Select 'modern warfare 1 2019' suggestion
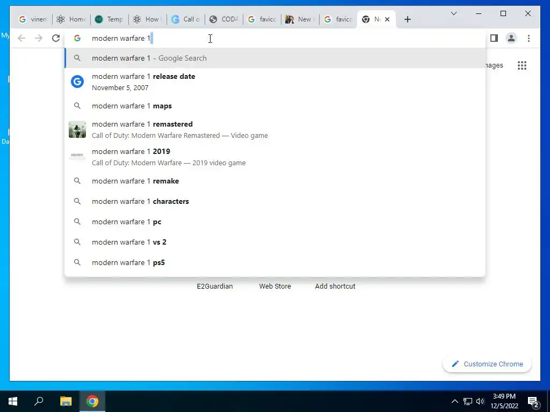The height and width of the screenshot is (412, 550). click(275, 157)
